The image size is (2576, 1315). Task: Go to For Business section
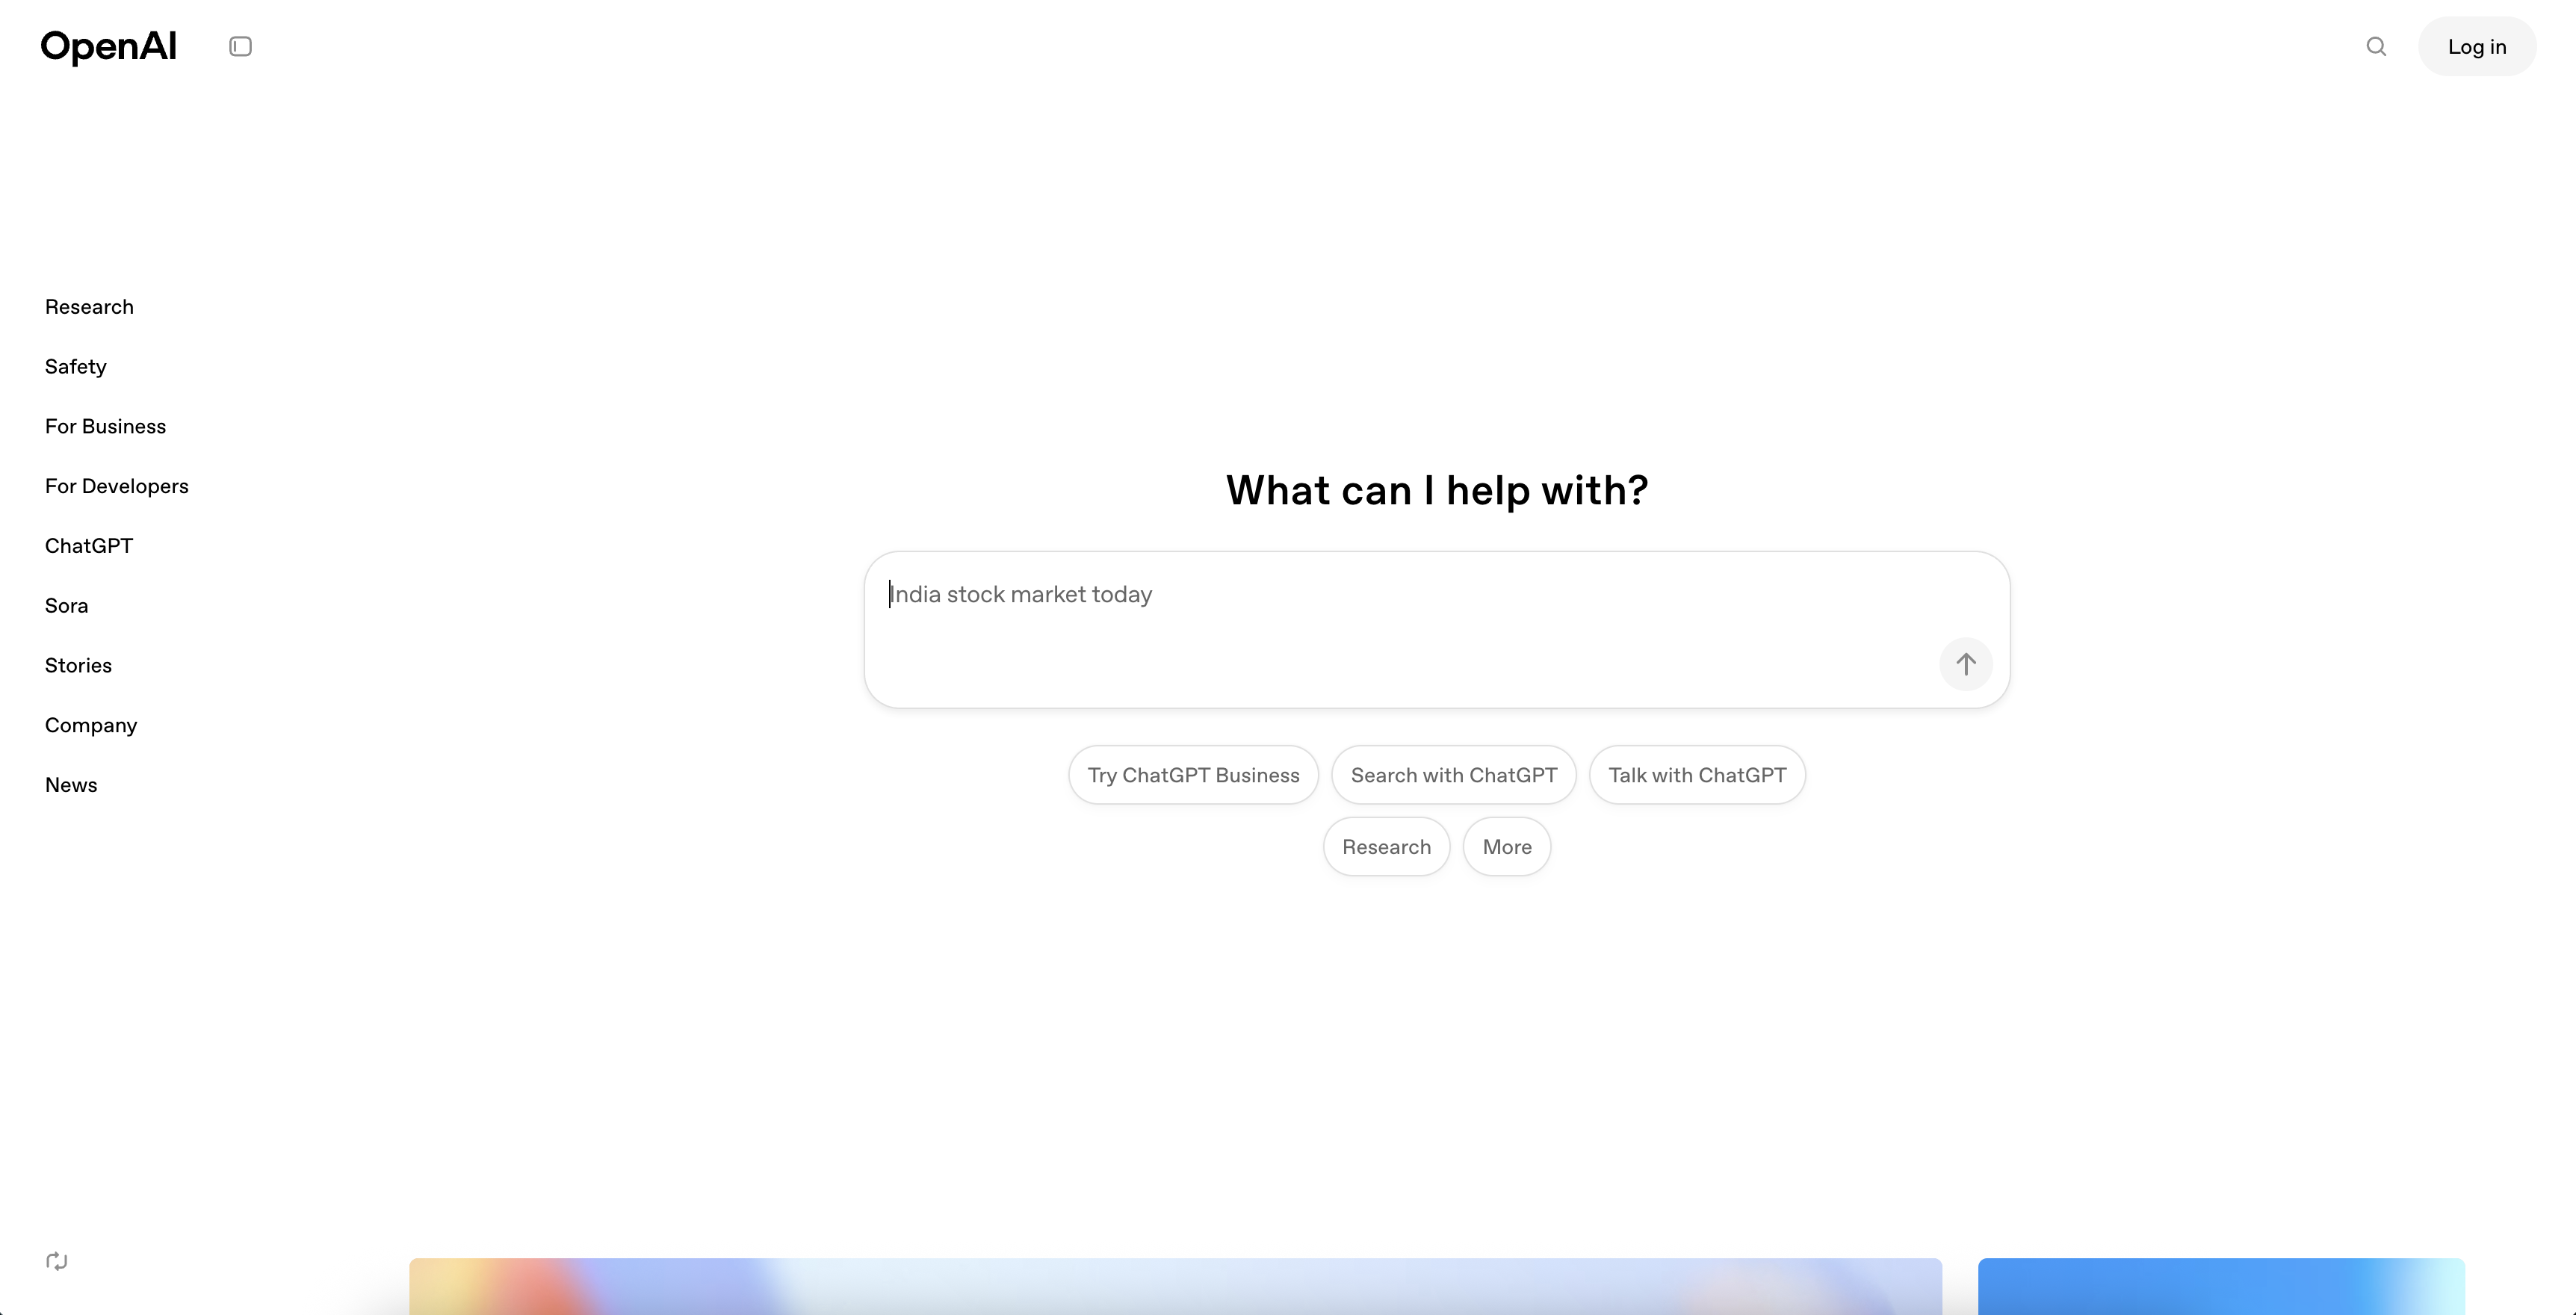pos(105,427)
